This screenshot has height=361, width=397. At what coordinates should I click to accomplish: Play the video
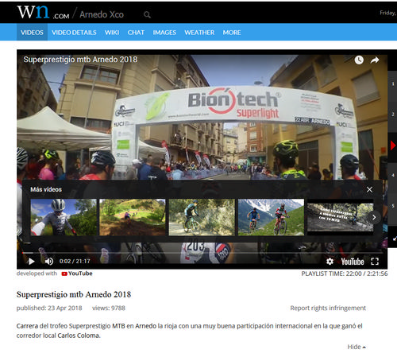click(x=31, y=262)
